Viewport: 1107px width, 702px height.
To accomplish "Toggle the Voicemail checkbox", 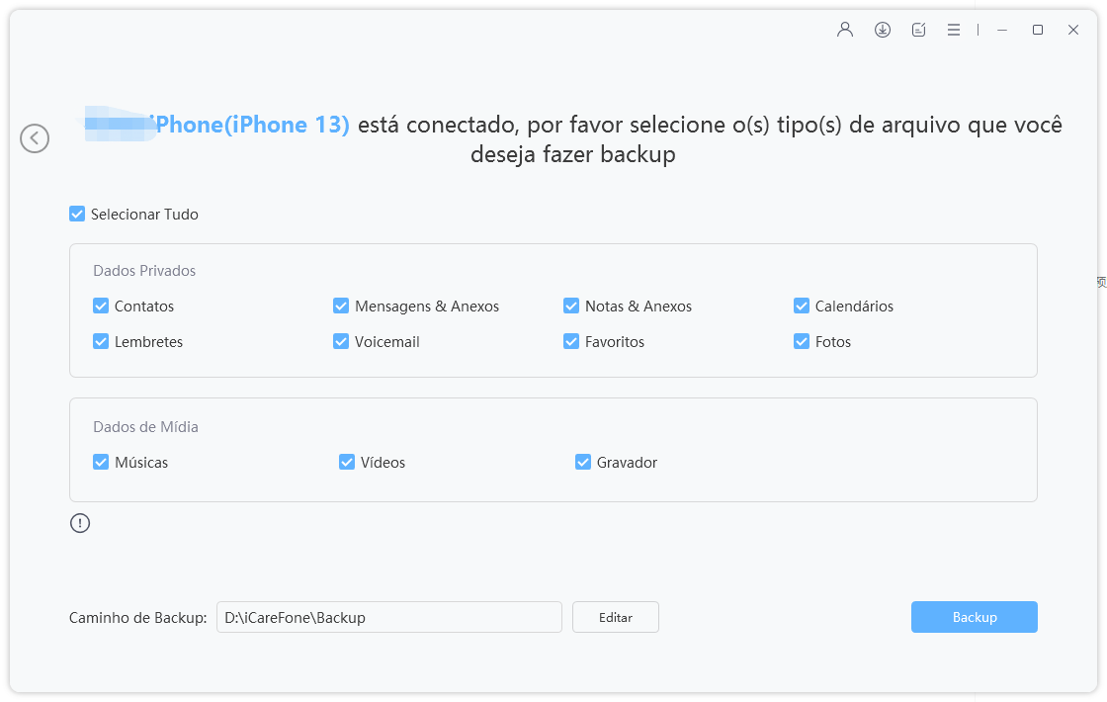I will point(341,342).
